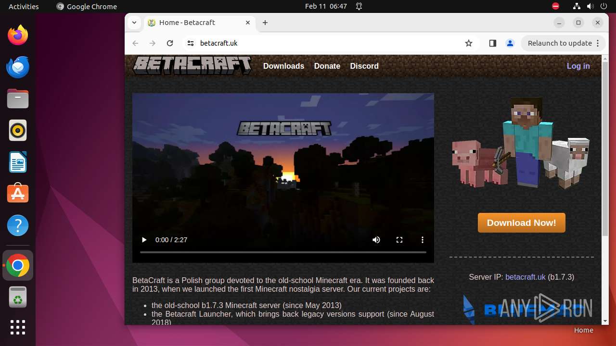Viewport: 616px width, 346px height.
Task: Open the clock and calendar menu
Action: click(326, 6)
